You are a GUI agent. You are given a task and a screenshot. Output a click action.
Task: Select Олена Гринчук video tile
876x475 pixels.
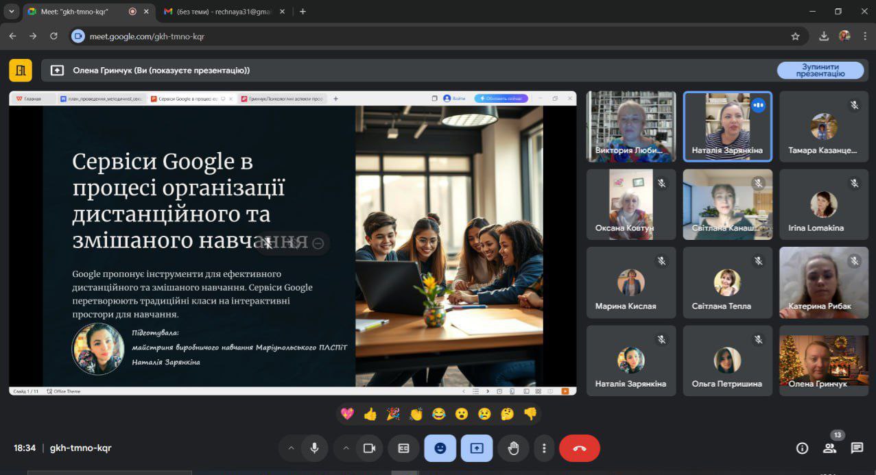[x=824, y=361]
